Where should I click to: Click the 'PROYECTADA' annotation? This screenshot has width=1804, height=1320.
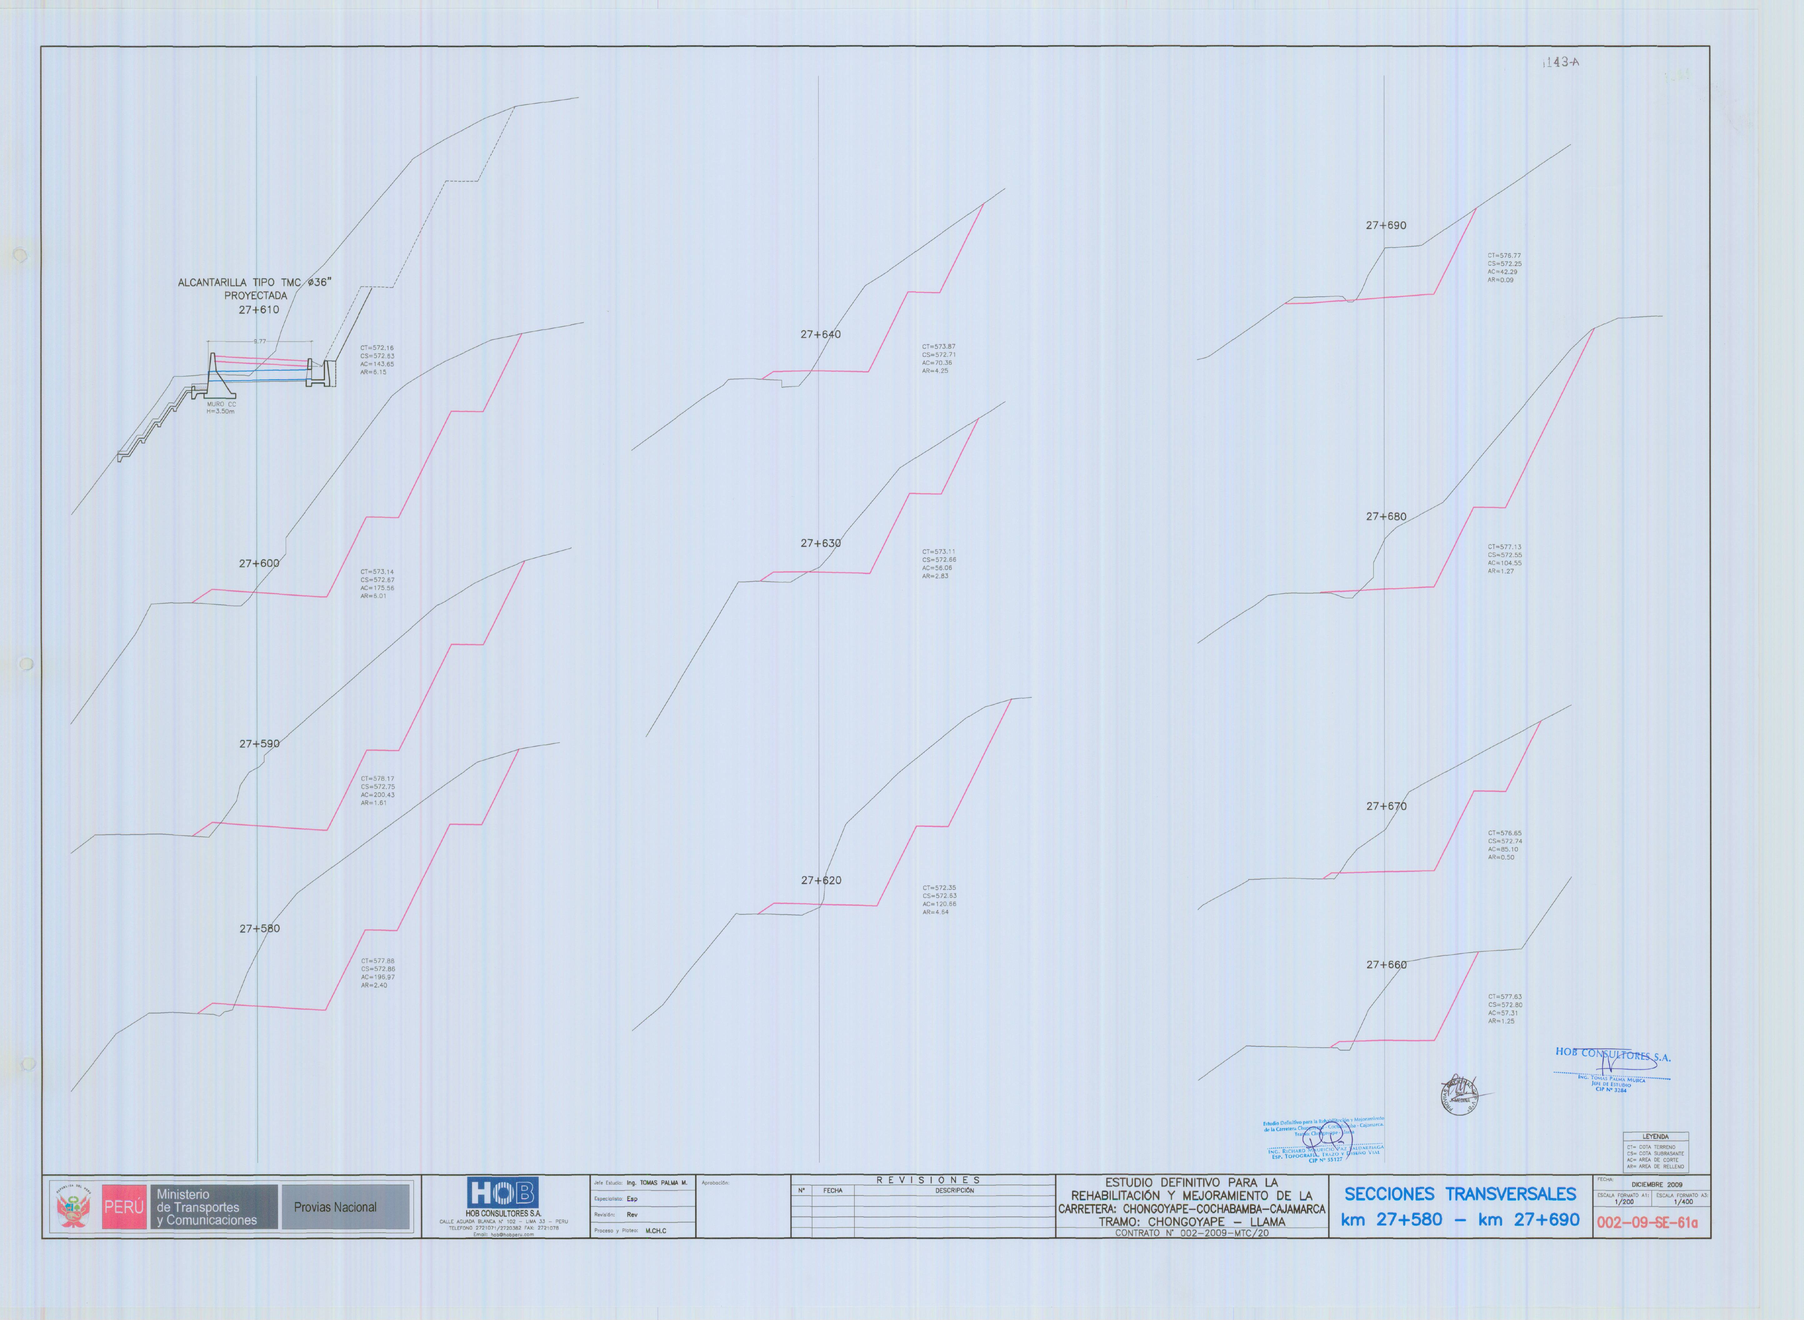256,296
